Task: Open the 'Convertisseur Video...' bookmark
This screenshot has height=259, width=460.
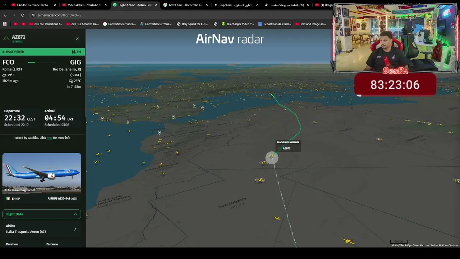Action: [119, 24]
